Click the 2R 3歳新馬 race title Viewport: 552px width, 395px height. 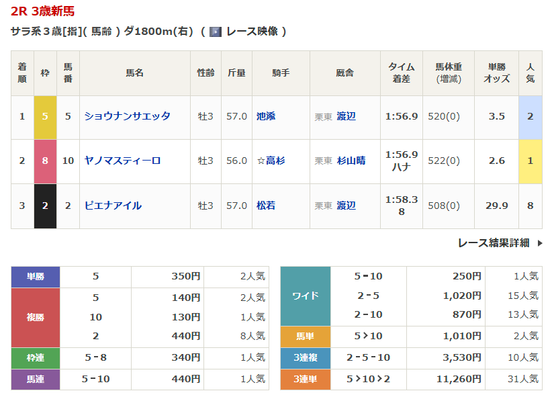[x=43, y=11]
